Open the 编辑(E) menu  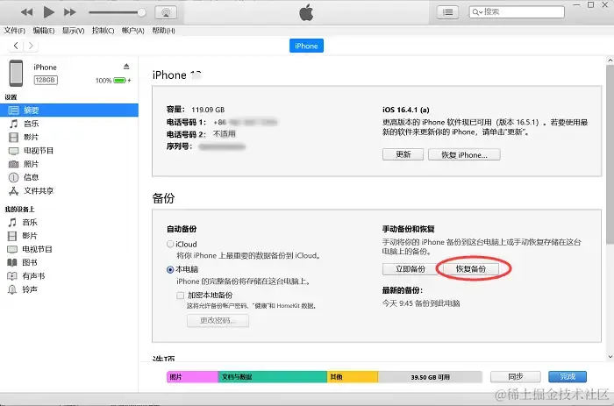click(44, 31)
